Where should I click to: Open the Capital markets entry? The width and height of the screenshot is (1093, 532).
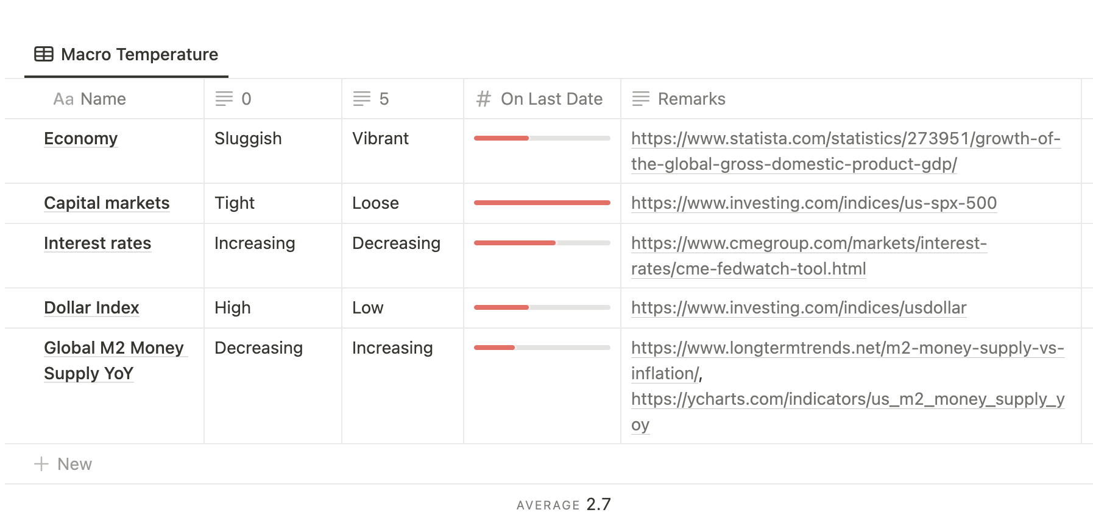pos(107,203)
